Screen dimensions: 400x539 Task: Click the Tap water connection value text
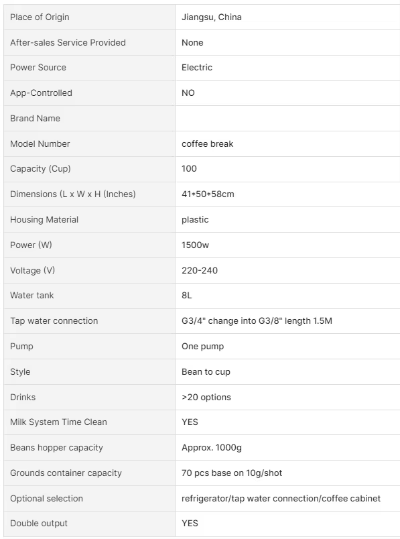point(257,321)
